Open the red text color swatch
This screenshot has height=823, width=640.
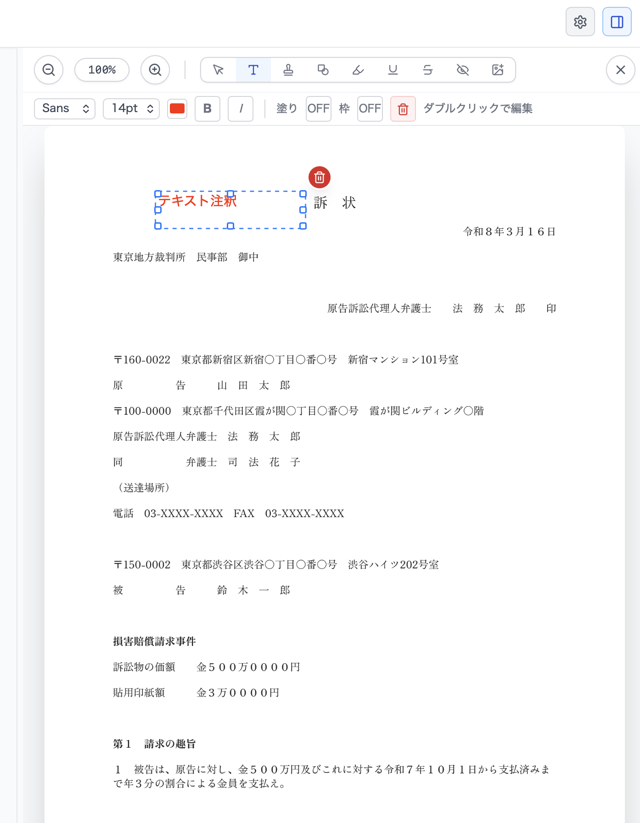[x=177, y=108]
